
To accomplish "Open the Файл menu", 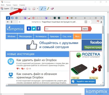I will coord(3,5).
